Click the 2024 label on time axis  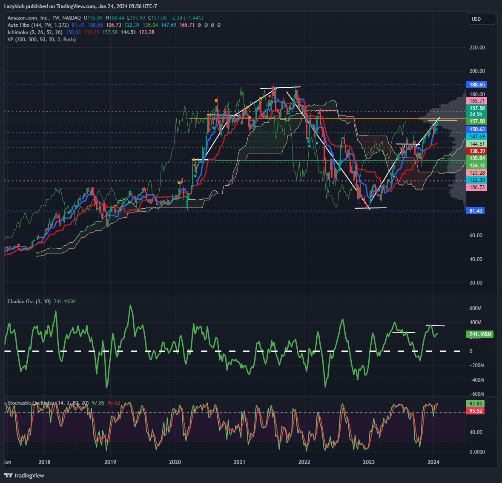(x=433, y=462)
